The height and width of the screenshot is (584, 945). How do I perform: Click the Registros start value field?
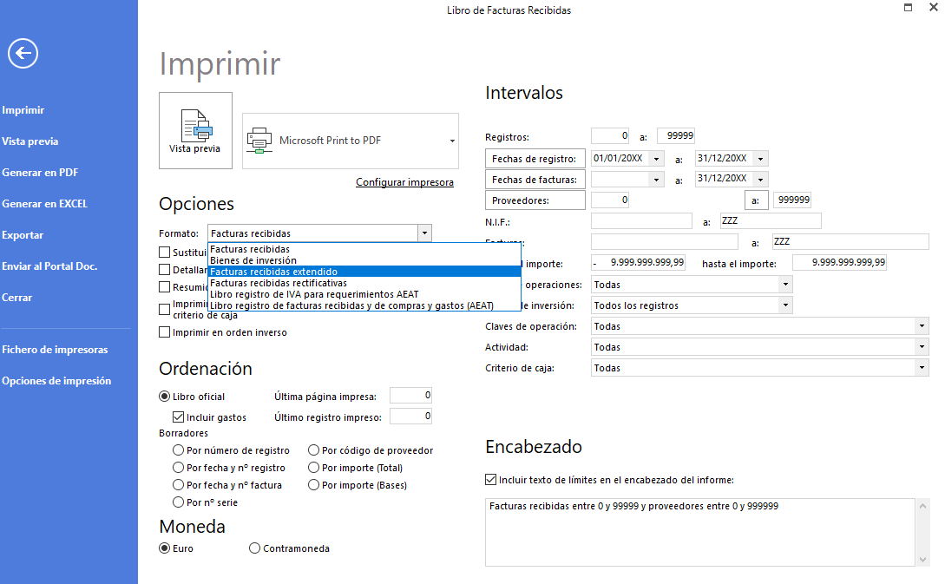(610, 136)
